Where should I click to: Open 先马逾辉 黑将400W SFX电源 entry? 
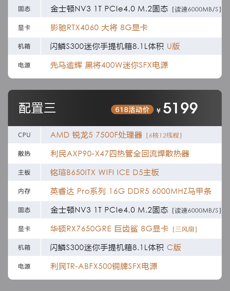109,65
